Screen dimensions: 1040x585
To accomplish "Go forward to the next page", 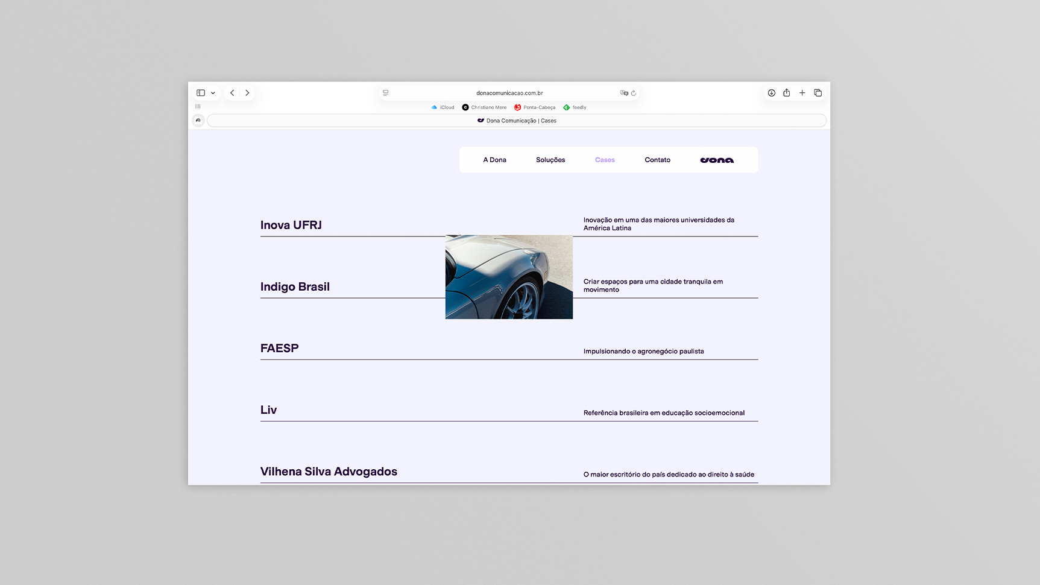I will coord(247,93).
